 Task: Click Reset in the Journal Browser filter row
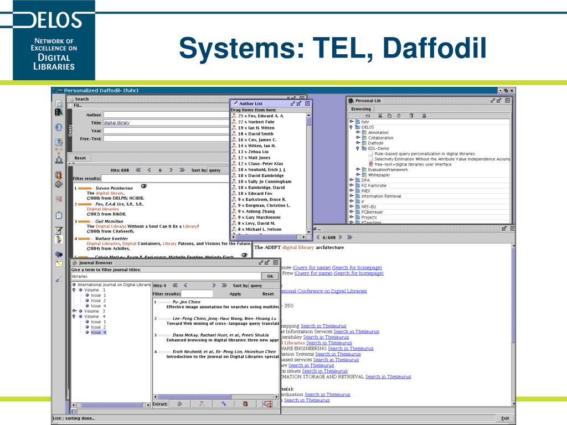(268, 294)
